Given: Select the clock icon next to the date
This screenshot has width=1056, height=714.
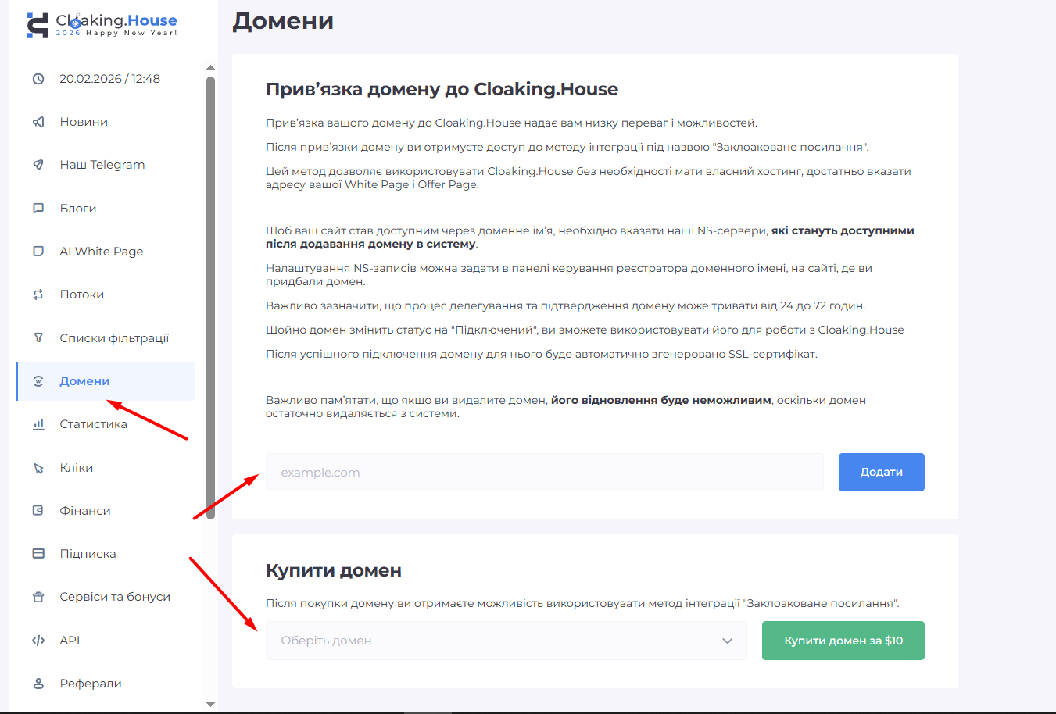Looking at the screenshot, I should pos(38,78).
